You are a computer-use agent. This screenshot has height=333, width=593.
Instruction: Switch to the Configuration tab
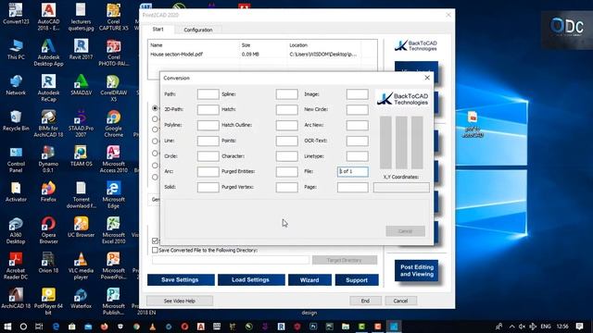197,30
